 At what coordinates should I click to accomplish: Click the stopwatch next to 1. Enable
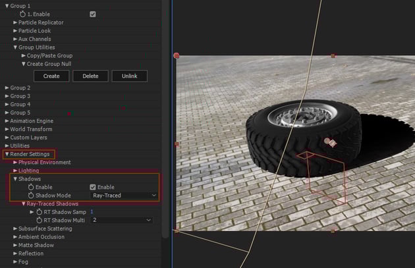click(x=24, y=14)
